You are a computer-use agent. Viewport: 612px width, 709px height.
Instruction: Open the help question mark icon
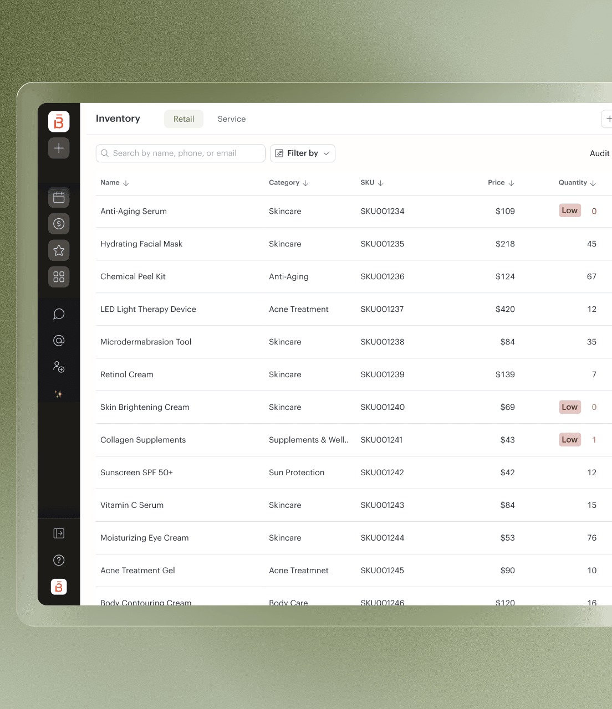[59, 560]
